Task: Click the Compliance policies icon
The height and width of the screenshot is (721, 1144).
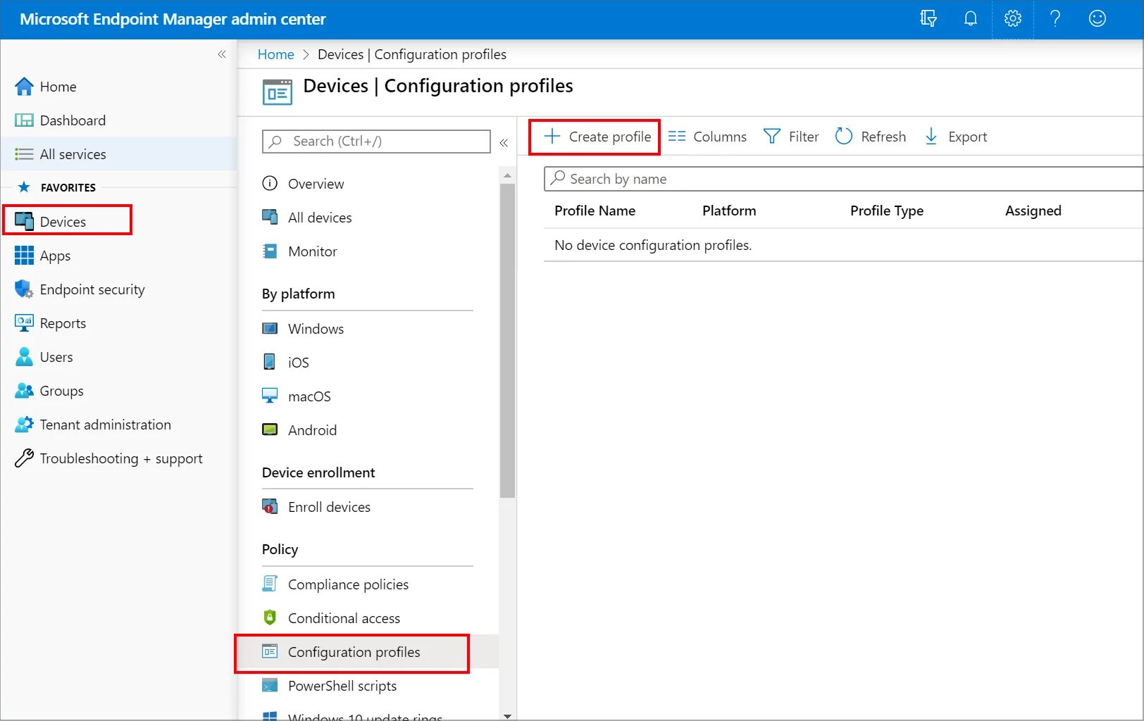Action: [x=270, y=584]
